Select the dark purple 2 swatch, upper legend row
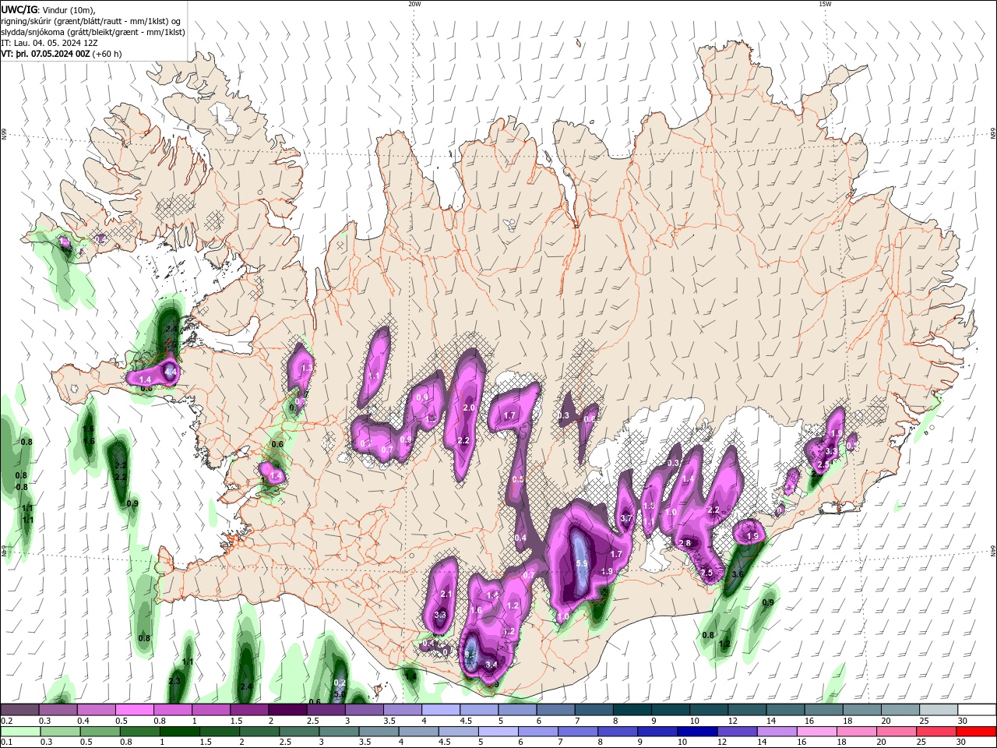This screenshot has height=748, width=997. coord(287,710)
